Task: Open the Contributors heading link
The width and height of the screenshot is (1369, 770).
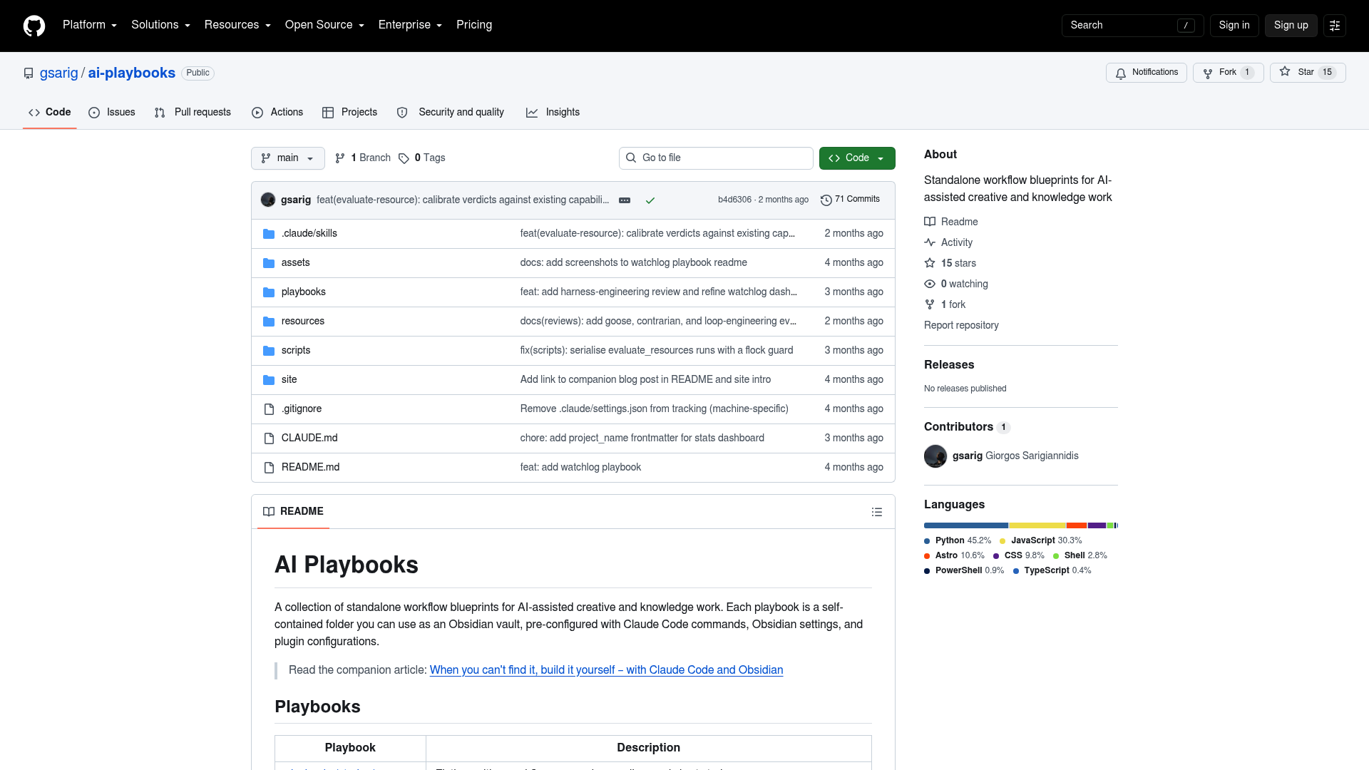Action: click(967, 427)
